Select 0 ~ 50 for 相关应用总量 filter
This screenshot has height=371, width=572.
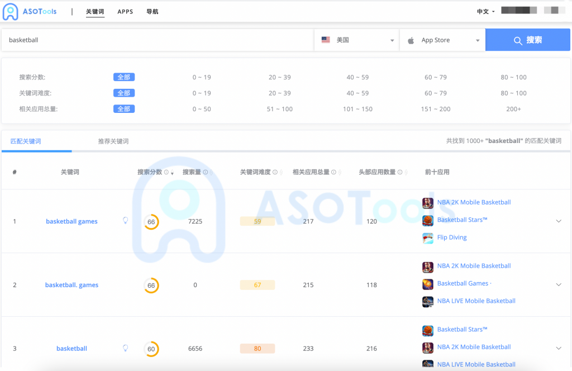tap(202, 109)
